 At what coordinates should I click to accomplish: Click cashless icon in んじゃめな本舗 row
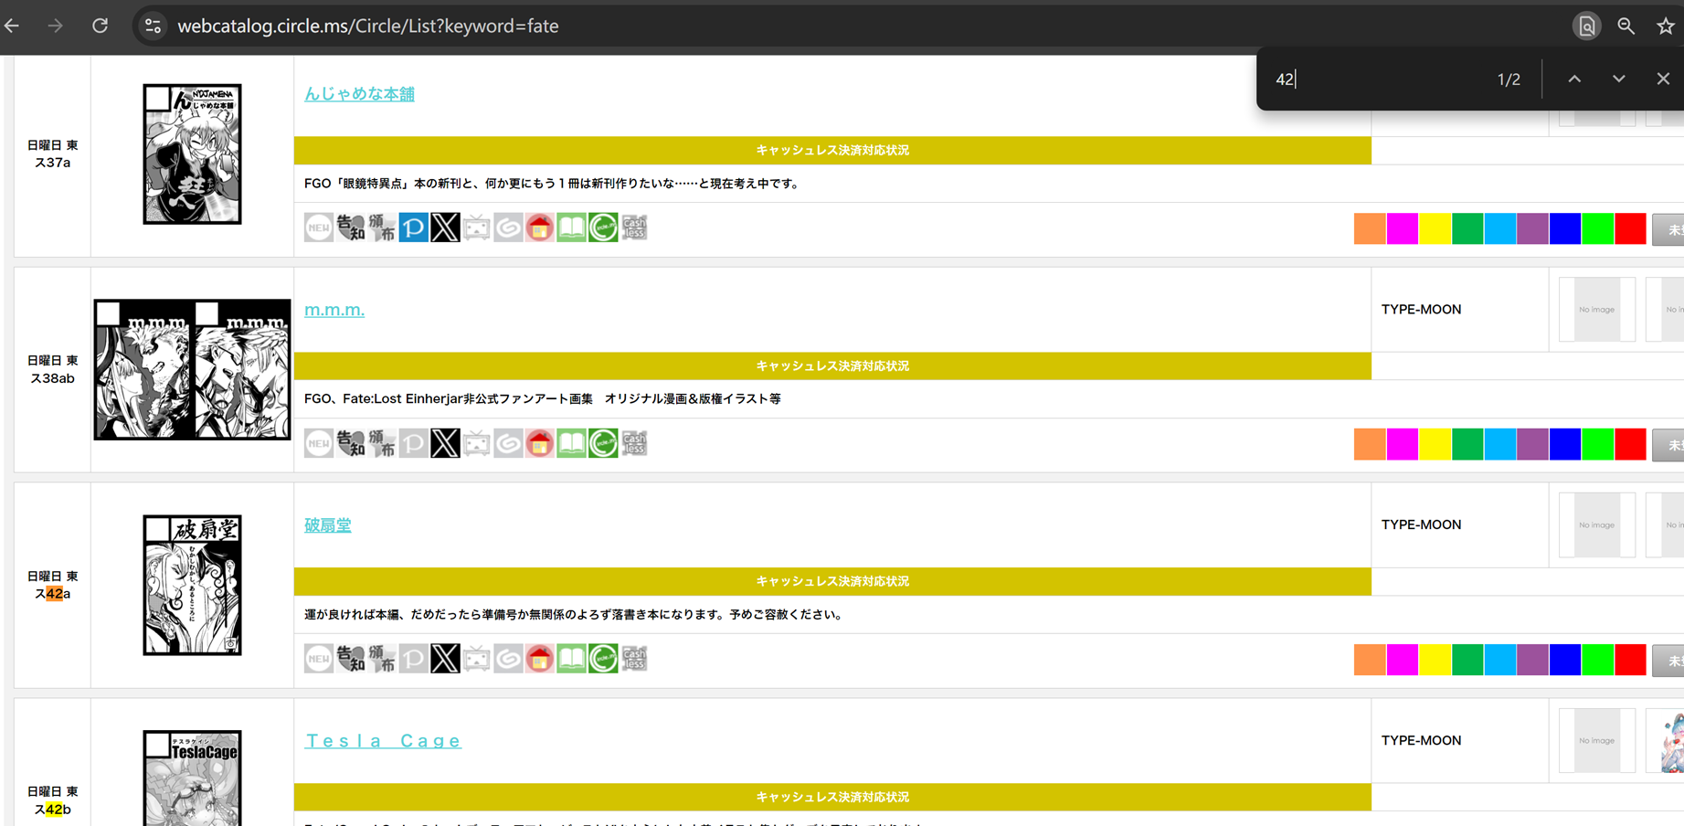(x=634, y=228)
